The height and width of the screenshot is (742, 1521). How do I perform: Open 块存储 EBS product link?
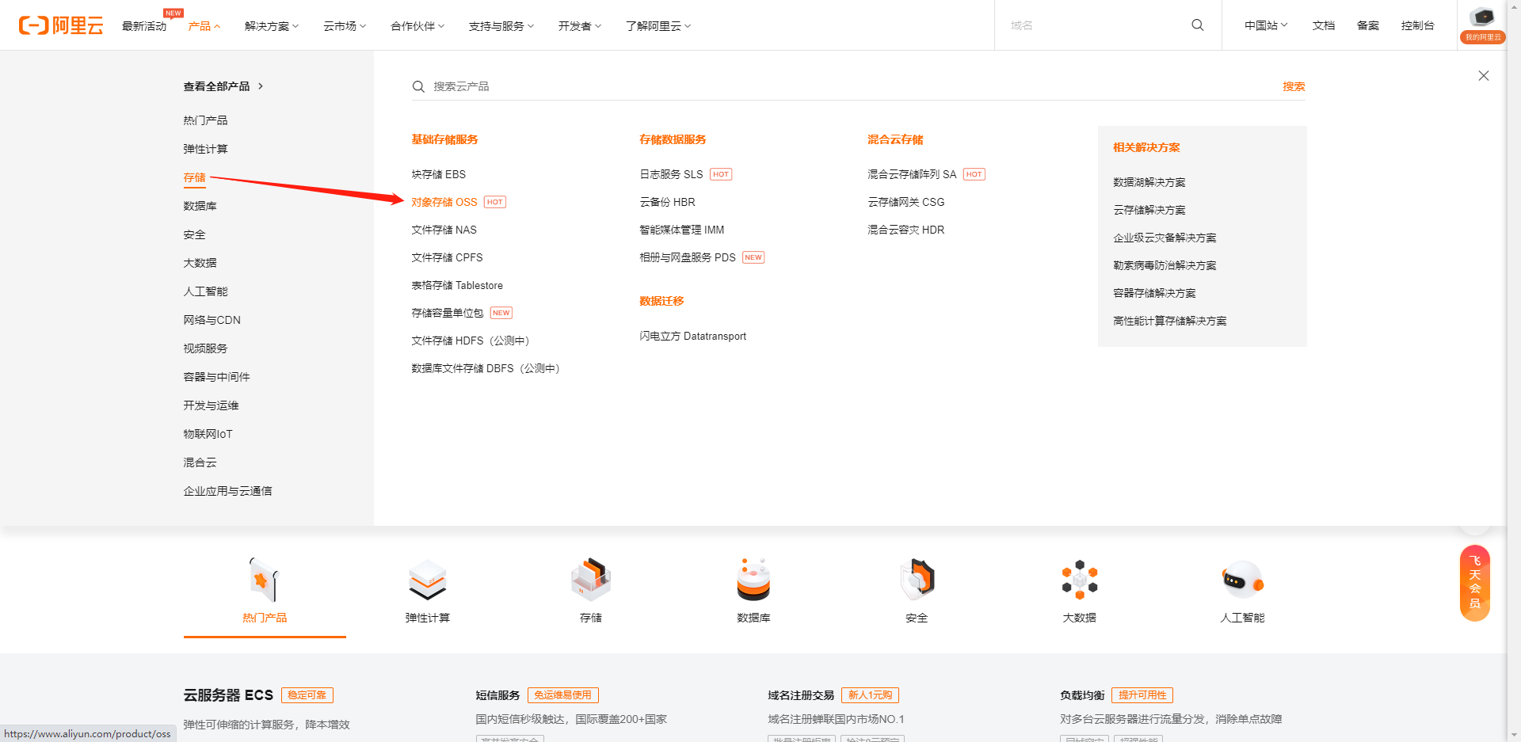coord(439,174)
